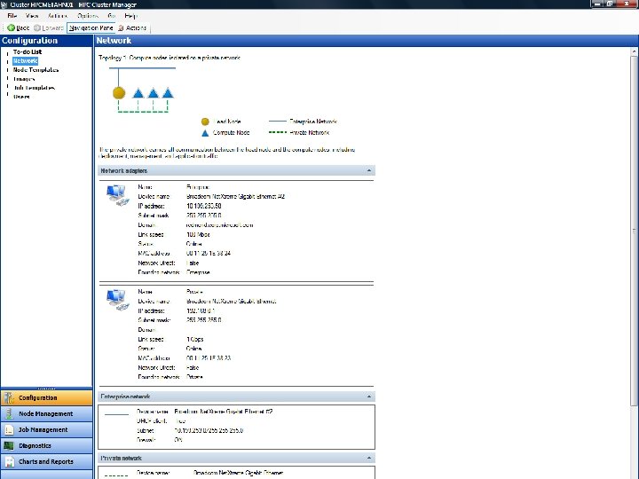639x479 pixels.
Task: Click the Job Management pane icon
Action: coord(9,429)
